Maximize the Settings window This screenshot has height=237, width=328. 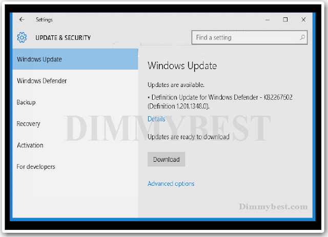tap(285, 19)
